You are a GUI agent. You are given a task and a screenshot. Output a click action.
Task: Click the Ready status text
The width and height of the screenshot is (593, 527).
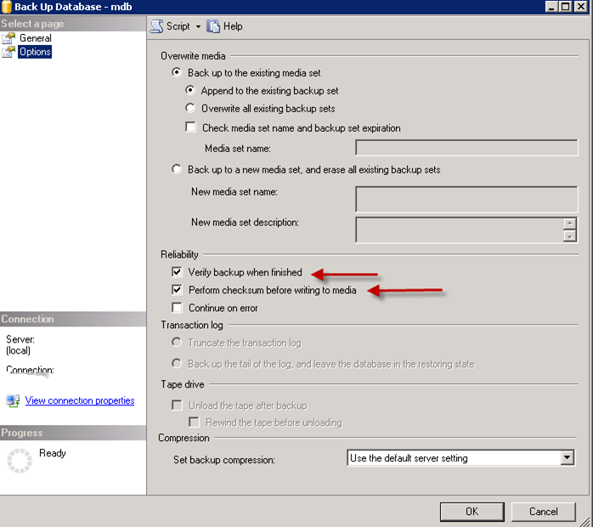[53, 453]
